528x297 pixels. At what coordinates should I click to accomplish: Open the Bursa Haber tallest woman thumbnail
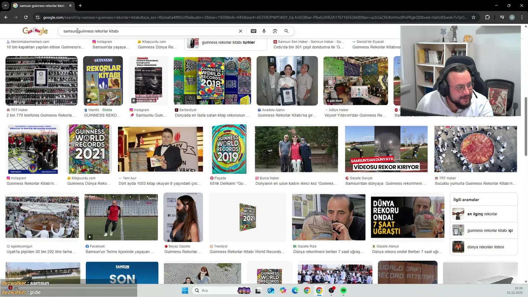click(296, 149)
